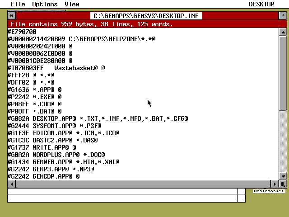Click the line '#G1C3C BASIC2.APP@ *.BAS@'
This screenshot has width=289, height=217.
pos(52,140)
